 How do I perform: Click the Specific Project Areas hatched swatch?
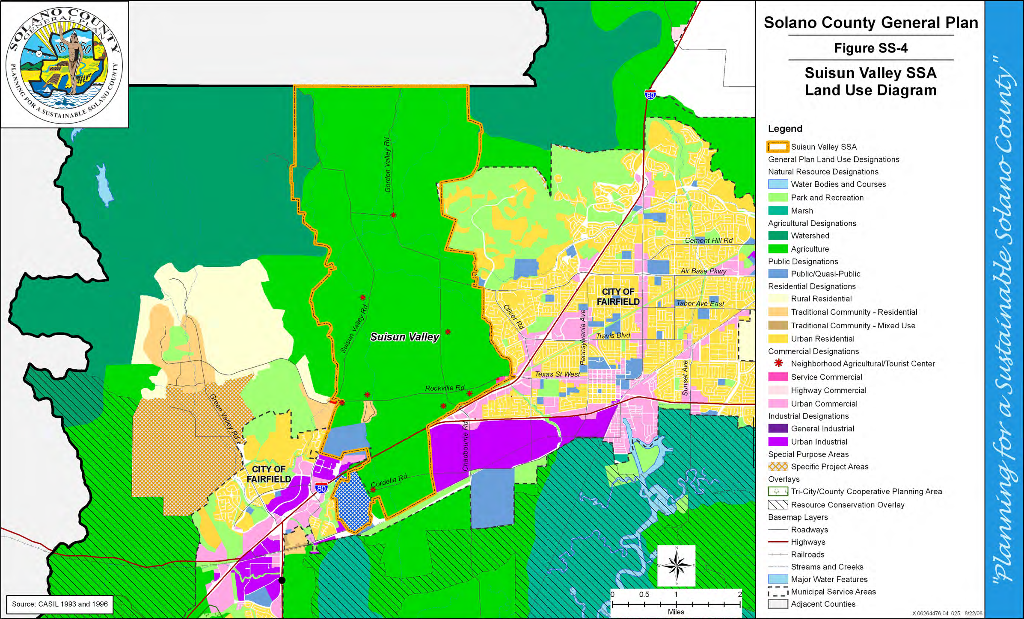[778, 467]
